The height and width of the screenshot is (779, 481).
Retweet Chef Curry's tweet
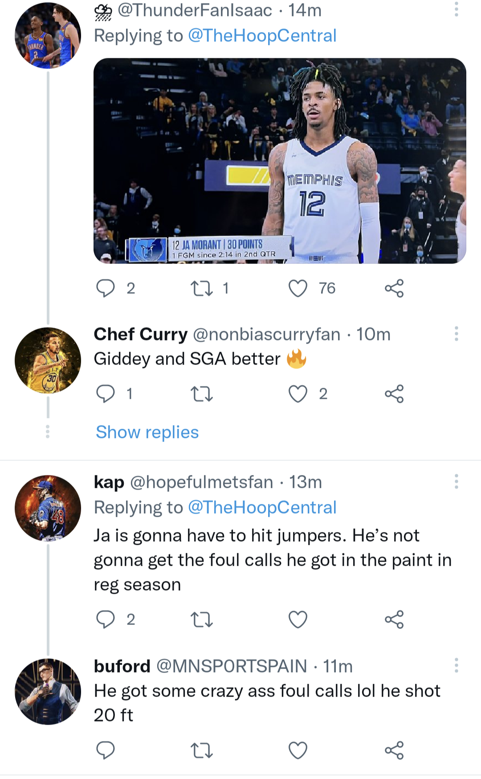(201, 394)
